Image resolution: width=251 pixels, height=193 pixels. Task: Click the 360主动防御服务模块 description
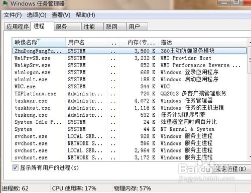pyautogui.click(x=188, y=51)
